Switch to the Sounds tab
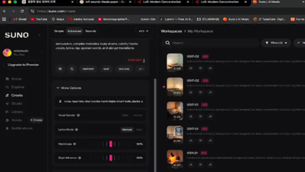 point(91,31)
